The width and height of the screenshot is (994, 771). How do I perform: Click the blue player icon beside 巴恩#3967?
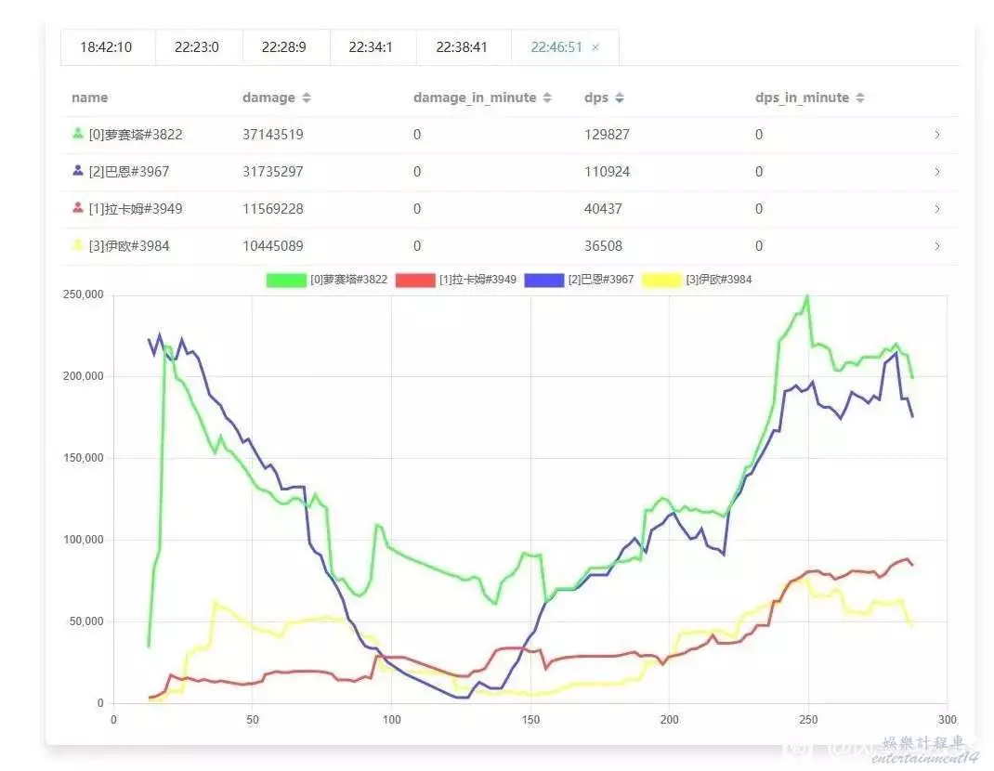(78, 171)
